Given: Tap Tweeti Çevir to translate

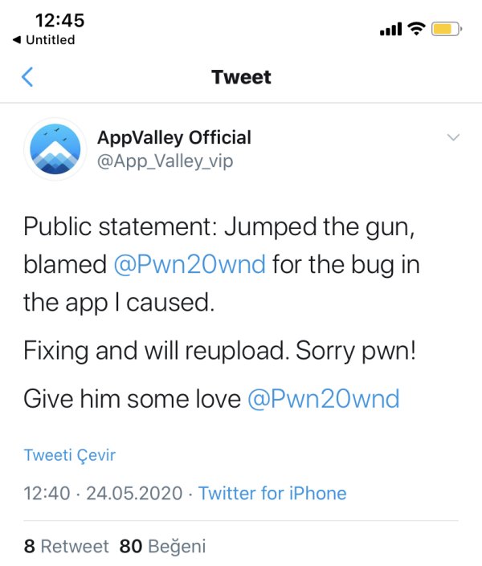Looking at the screenshot, I should (x=70, y=455).
